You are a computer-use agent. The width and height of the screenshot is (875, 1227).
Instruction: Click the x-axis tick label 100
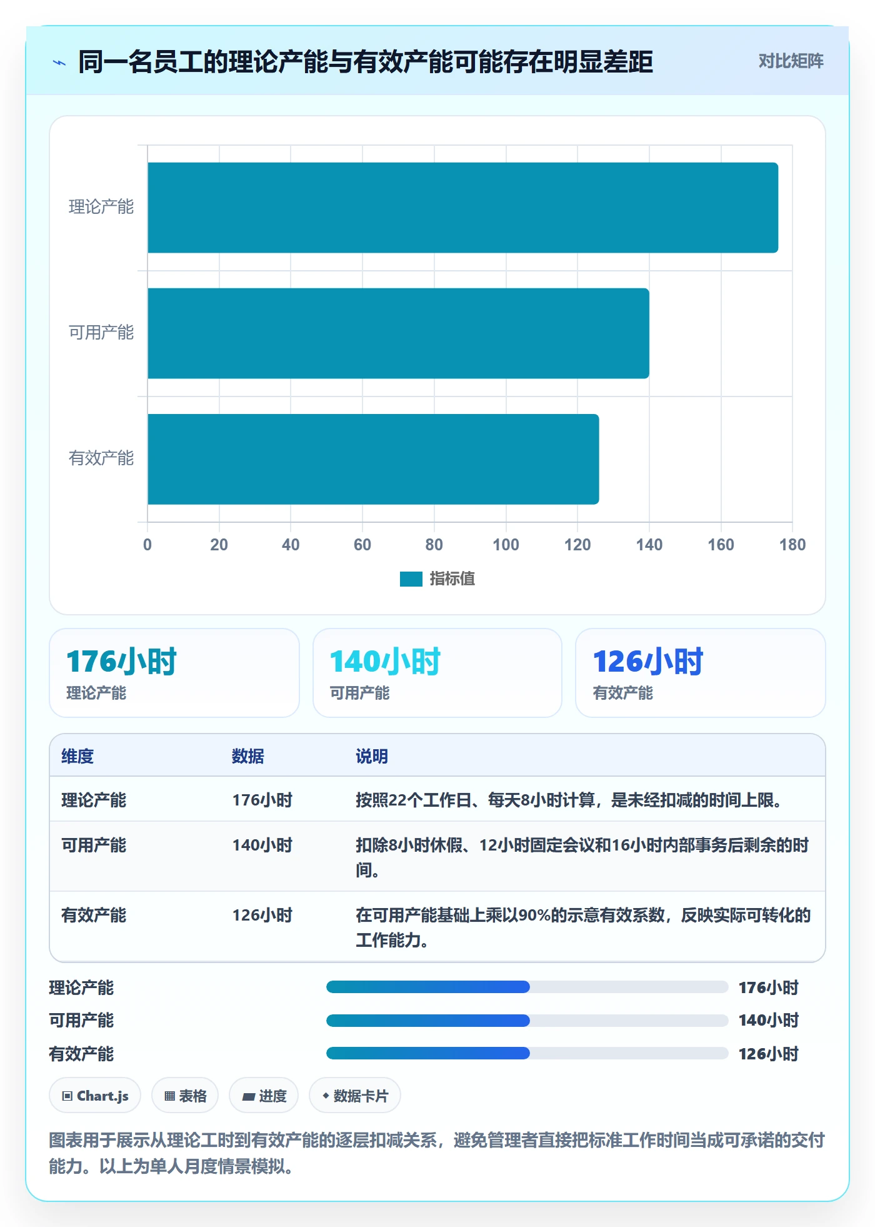506,545
